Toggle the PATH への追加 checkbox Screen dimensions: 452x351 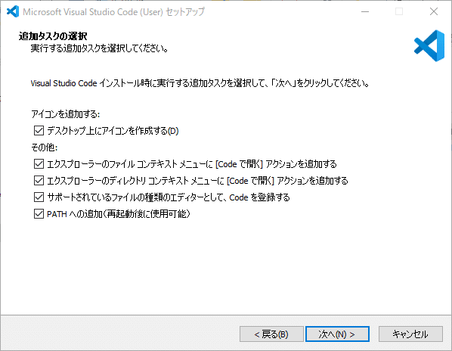pyautogui.click(x=39, y=214)
